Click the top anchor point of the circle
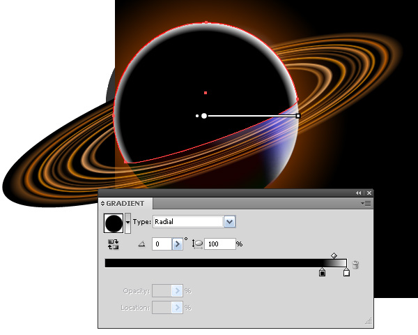The height and width of the screenshot is (335, 418). pos(206,22)
